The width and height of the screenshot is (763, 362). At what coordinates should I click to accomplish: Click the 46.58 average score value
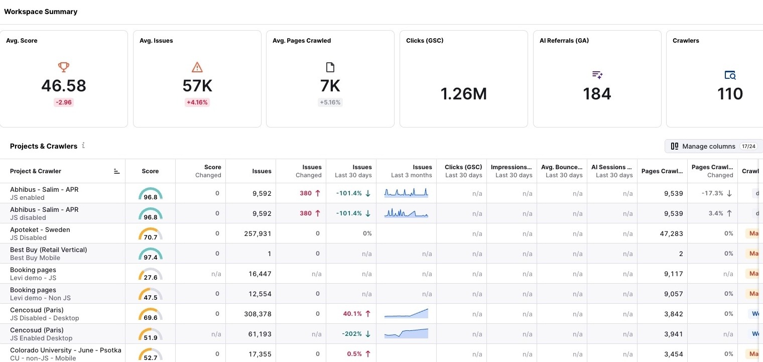64,86
